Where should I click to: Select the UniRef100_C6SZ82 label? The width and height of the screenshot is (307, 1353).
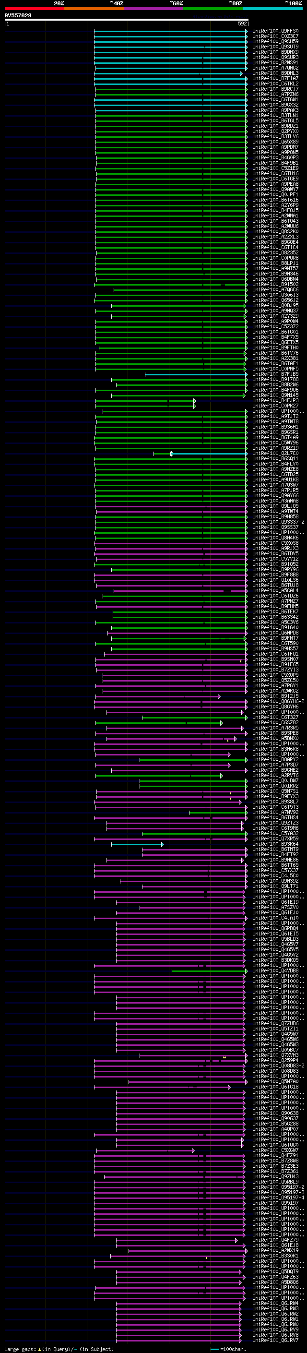pyautogui.click(x=275, y=723)
